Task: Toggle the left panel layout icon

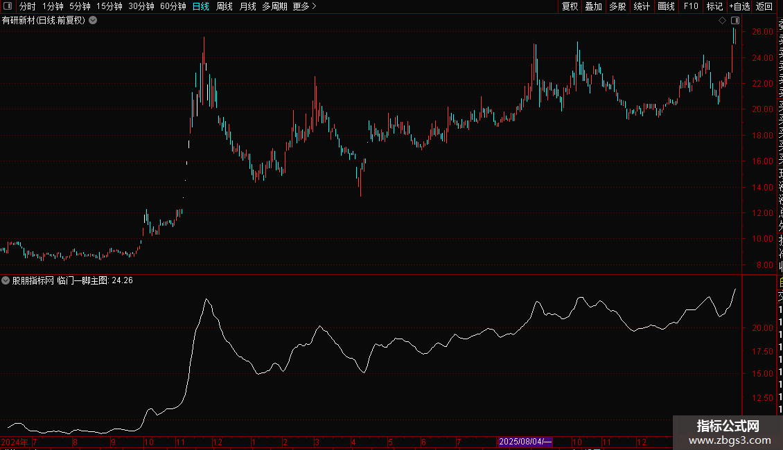Action: (x=8, y=6)
